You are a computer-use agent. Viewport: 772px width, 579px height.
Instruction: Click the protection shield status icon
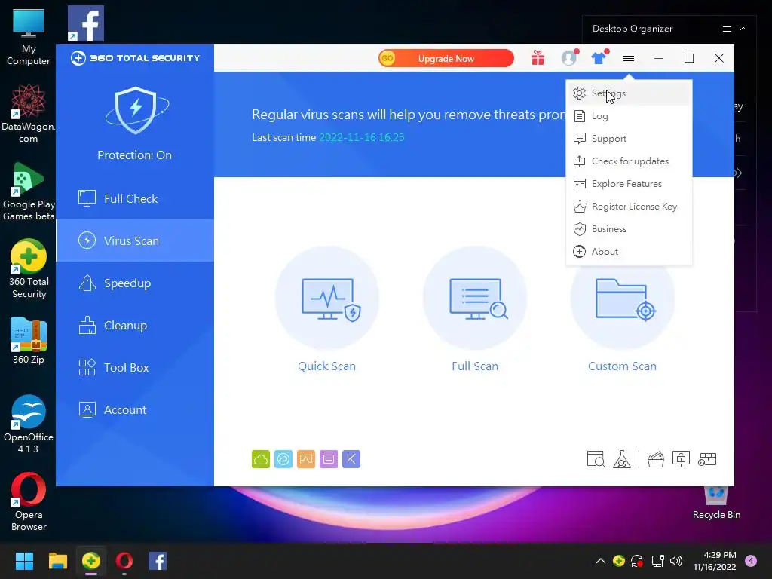136,111
